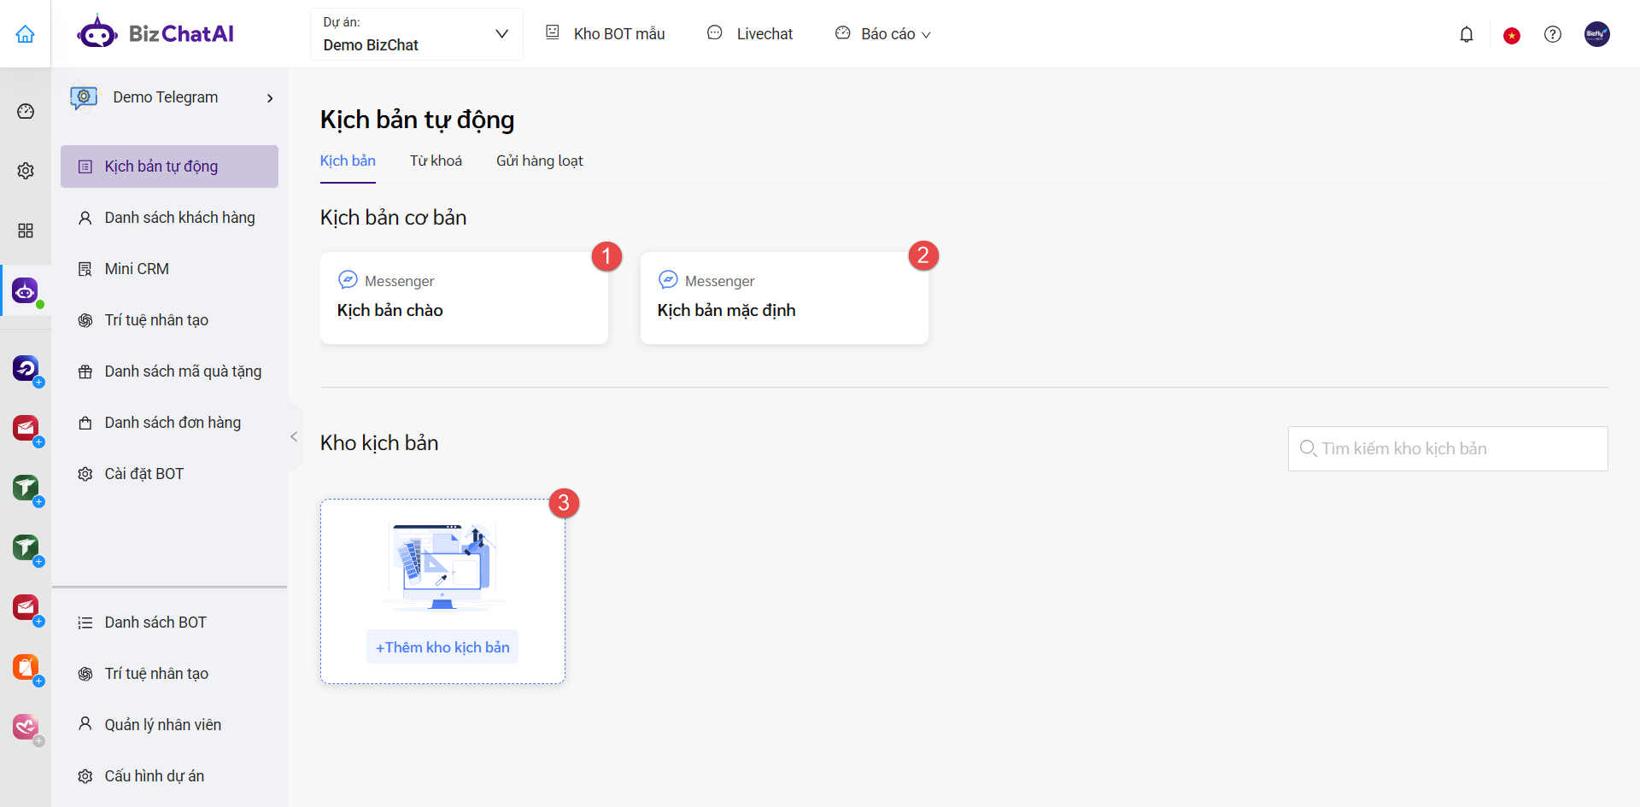Click the gear icon for Cài đặt BOT

[x=85, y=474]
